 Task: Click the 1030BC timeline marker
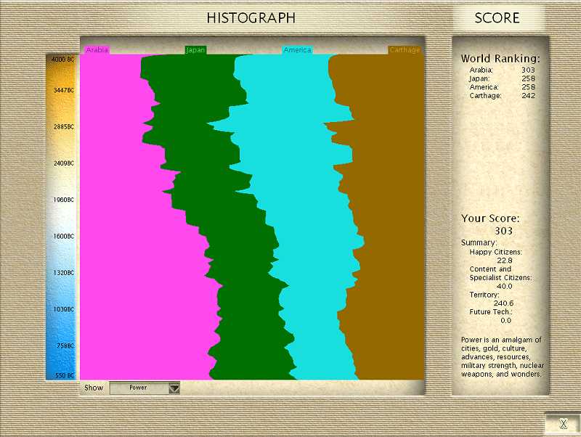pos(63,309)
